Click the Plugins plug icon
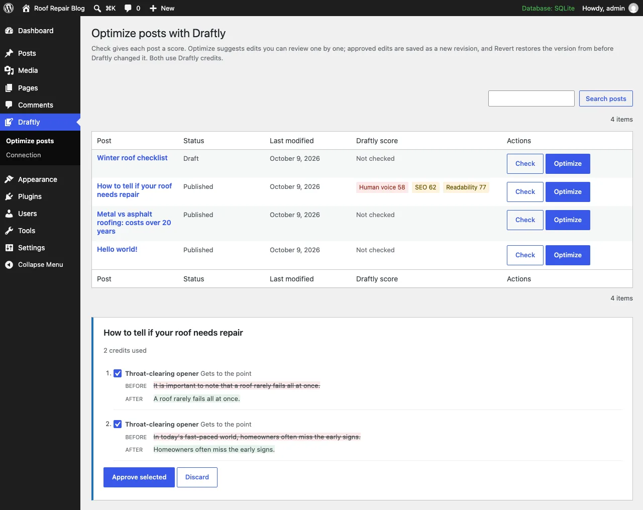643x510 pixels. 9,196
